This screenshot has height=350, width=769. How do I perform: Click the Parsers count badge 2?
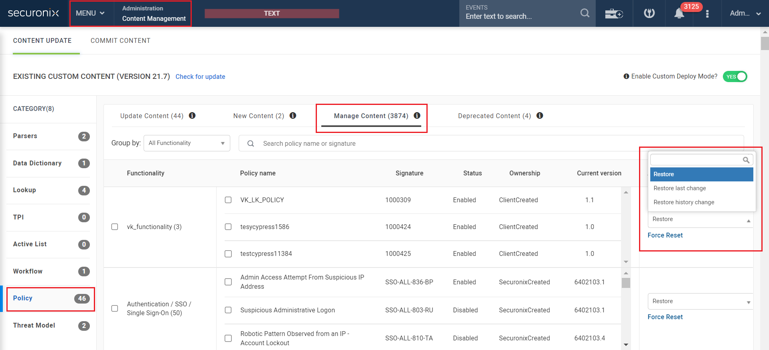point(84,136)
